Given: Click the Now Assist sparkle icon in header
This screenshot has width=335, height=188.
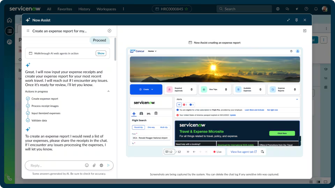Looking at the screenshot, I should [297, 9].
